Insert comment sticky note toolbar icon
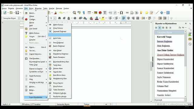 pyautogui.click(x=147, y=13)
